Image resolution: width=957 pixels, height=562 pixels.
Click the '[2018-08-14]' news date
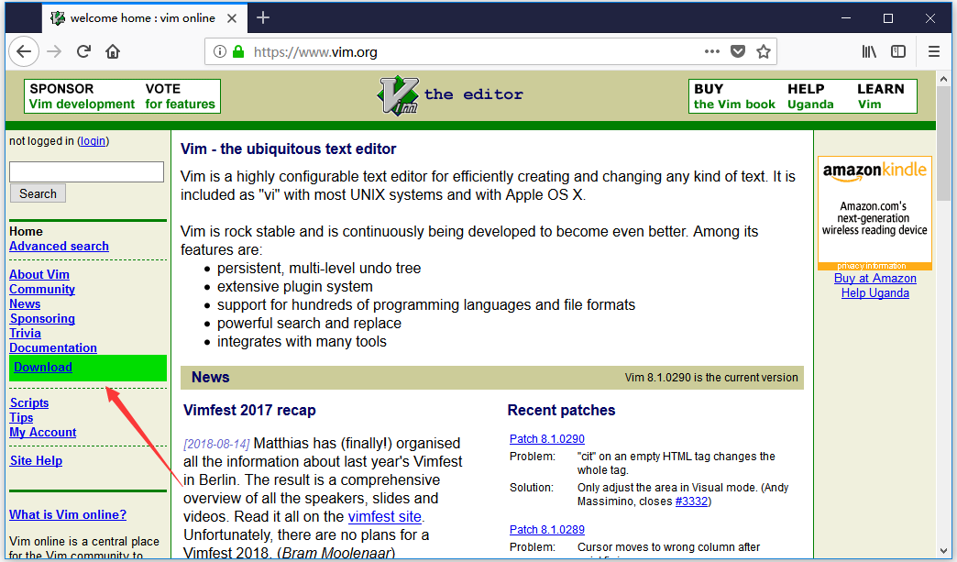tap(216, 445)
